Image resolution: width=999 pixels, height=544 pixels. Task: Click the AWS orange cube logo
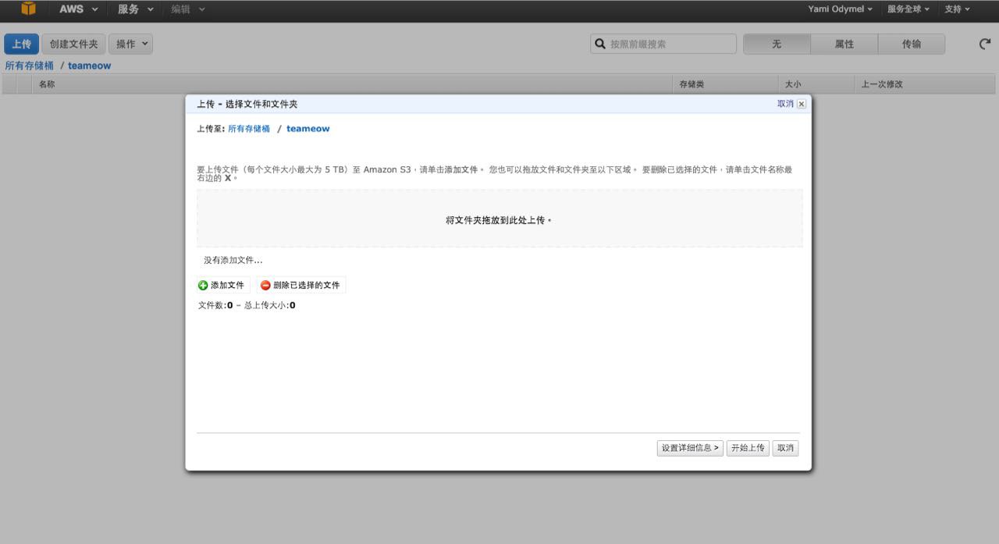click(28, 9)
